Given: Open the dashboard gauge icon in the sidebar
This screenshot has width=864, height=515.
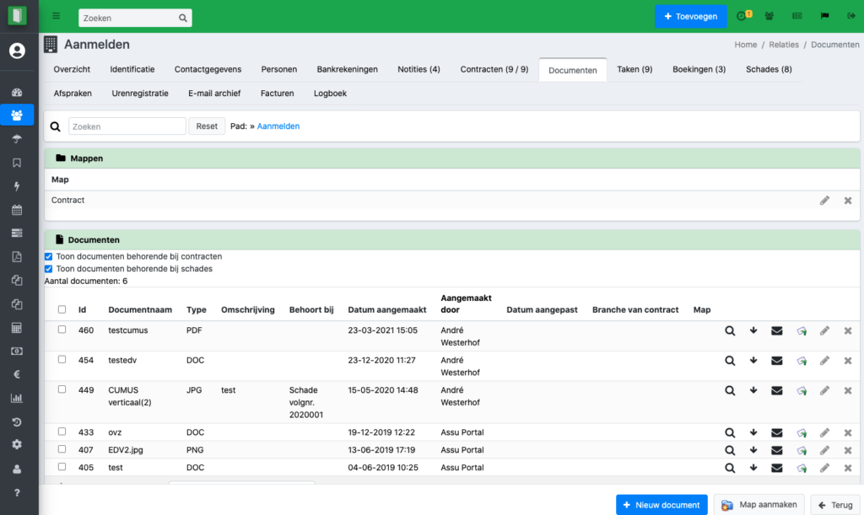Looking at the screenshot, I should pyautogui.click(x=17, y=92).
